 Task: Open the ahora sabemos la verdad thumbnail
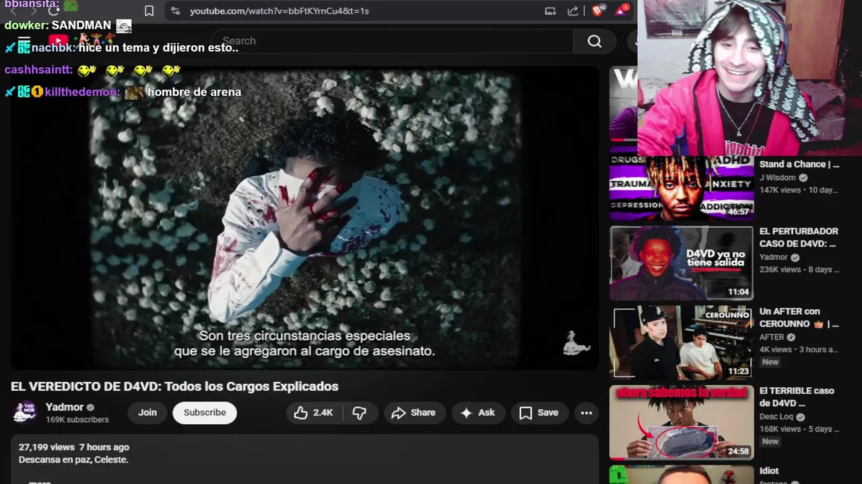[x=681, y=421]
